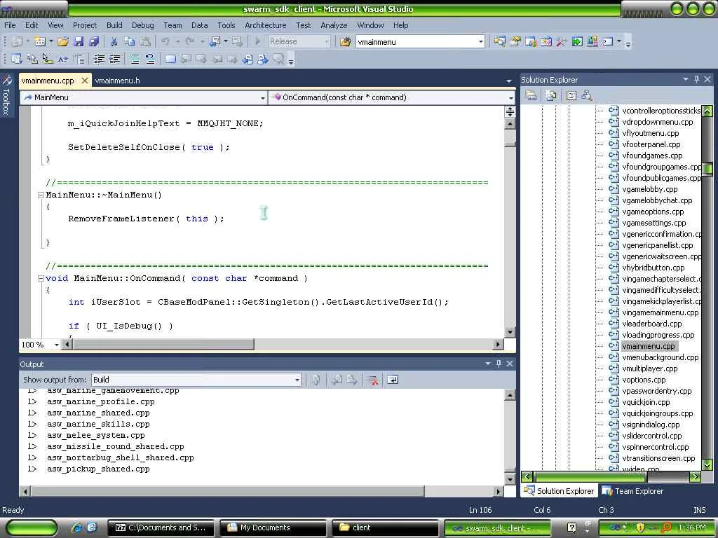Open the Toolbox side panel
The width and height of the screenshot is (718, 538).
[x=6, y=95]
